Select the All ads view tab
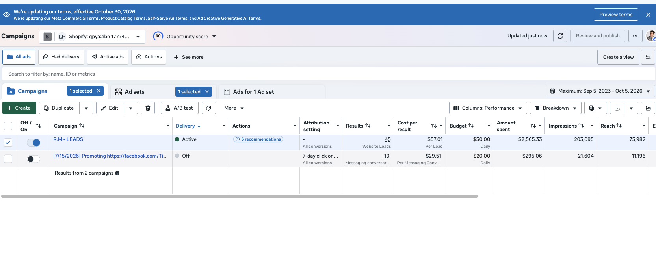This screenshot has height=260, width=656. (19, 57)
